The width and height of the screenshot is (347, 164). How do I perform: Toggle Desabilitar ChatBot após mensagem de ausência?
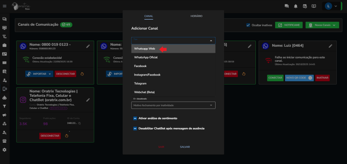(135, 128)
